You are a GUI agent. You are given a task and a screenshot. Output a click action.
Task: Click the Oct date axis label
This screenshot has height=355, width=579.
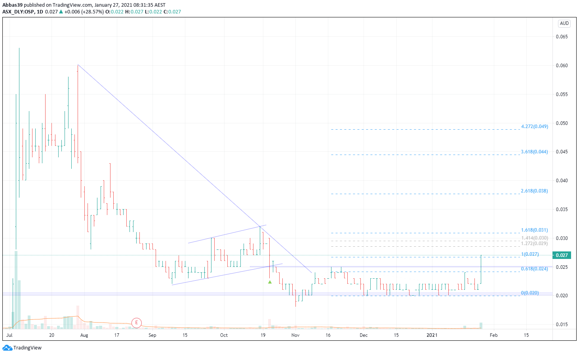tap(224, 335)
